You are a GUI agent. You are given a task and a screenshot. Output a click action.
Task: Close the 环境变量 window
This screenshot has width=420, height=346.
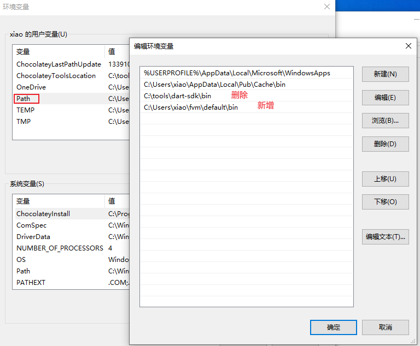[x=327, y=7]
